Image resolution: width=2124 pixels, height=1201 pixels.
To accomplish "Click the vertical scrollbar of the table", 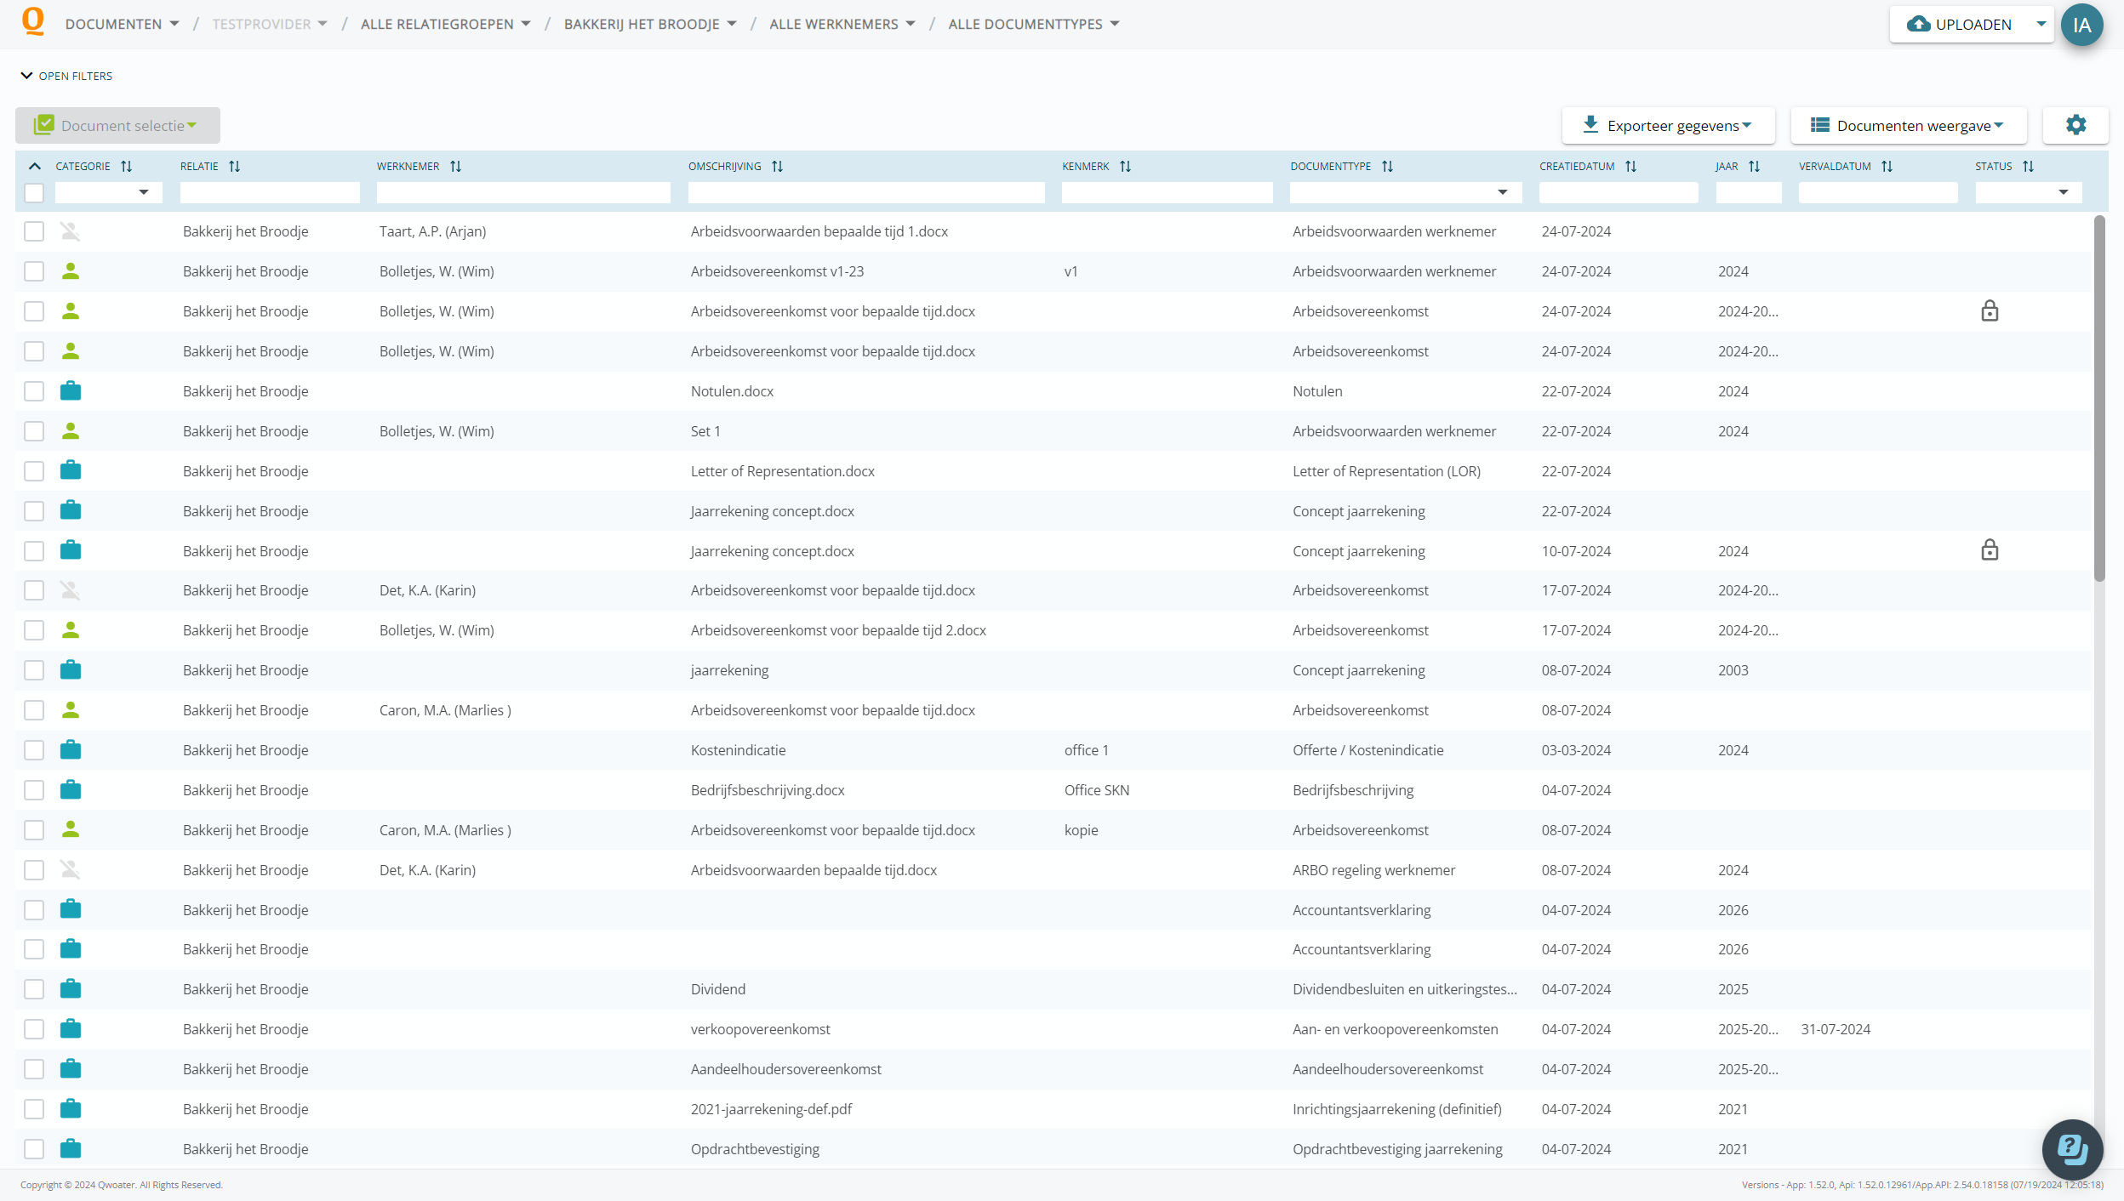I will click(2099, 400).
